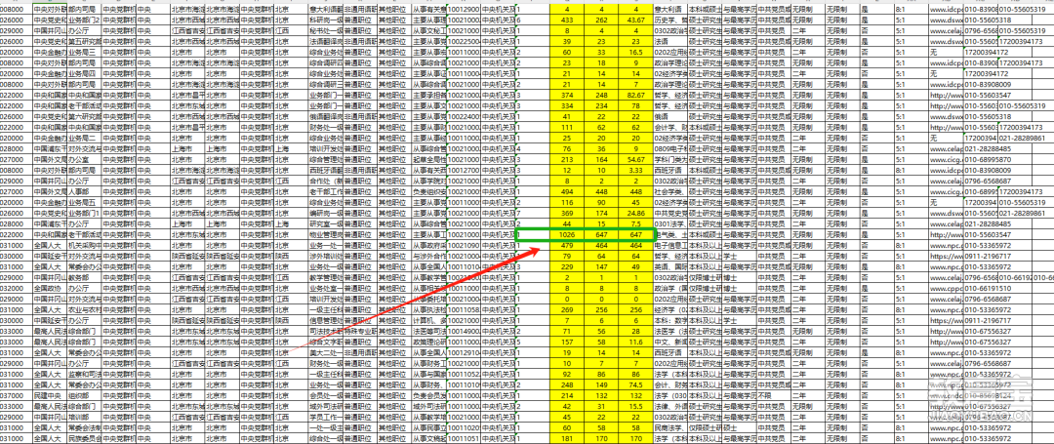Select the 业务部门1 cell
Image resolution: width=1054 pixels, height=444 pixels.
[x=85, y=213]
